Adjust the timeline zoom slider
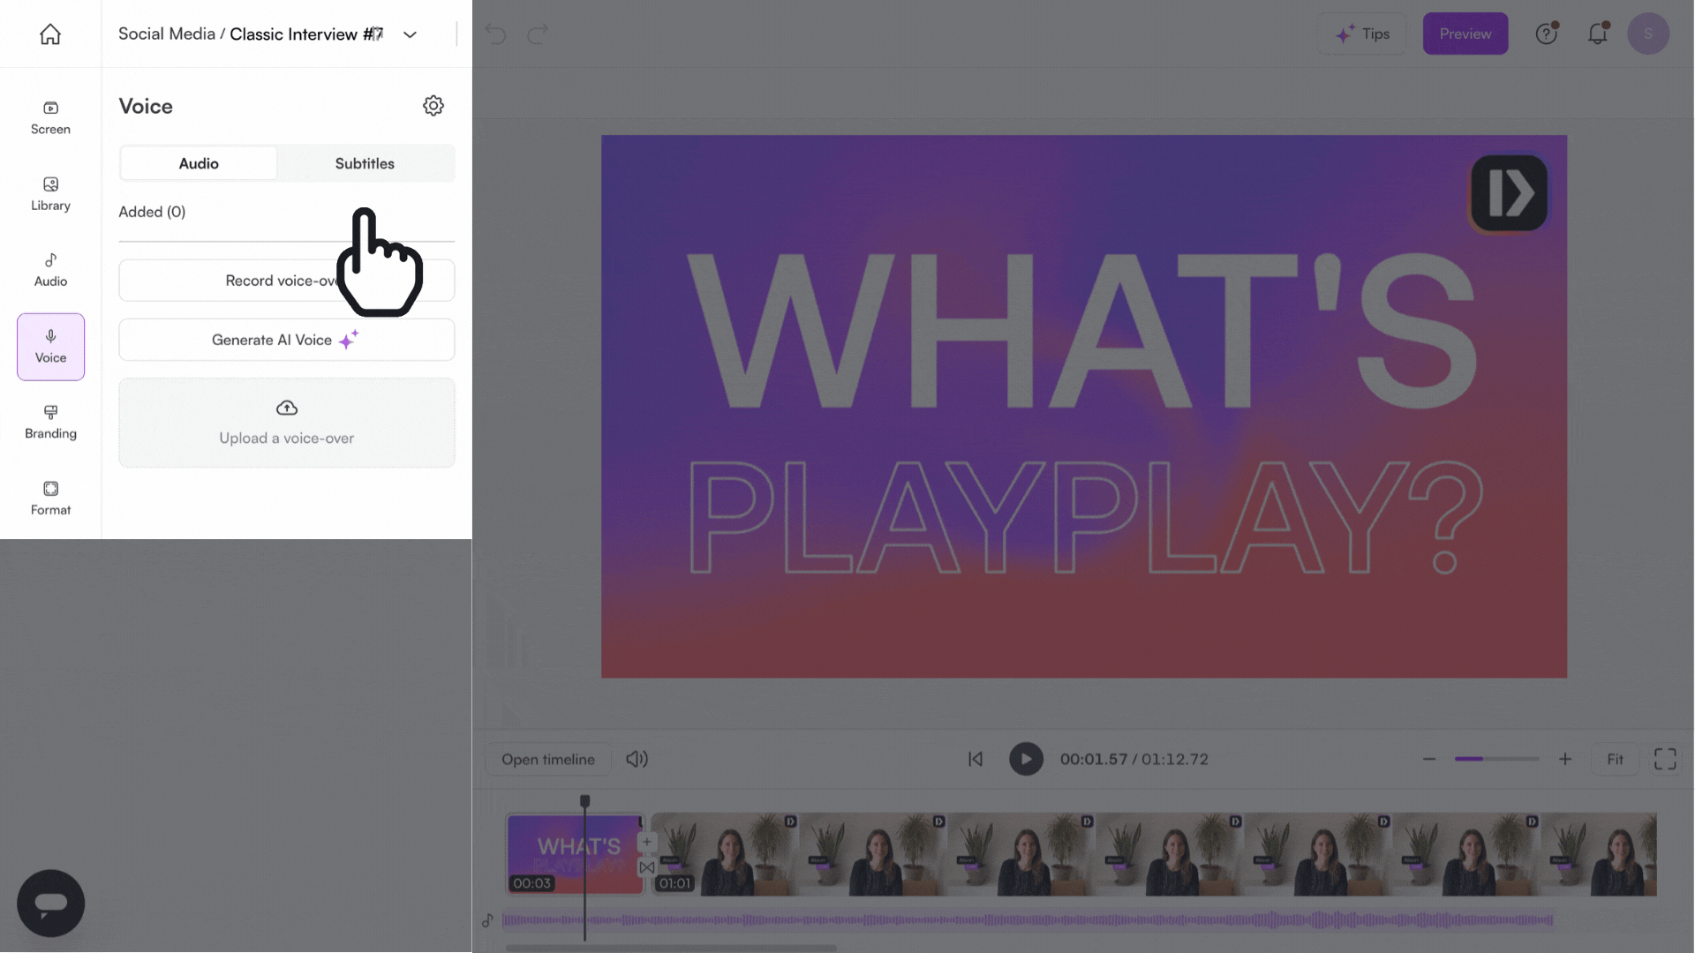1695x953 pixels. (1497, 759)
